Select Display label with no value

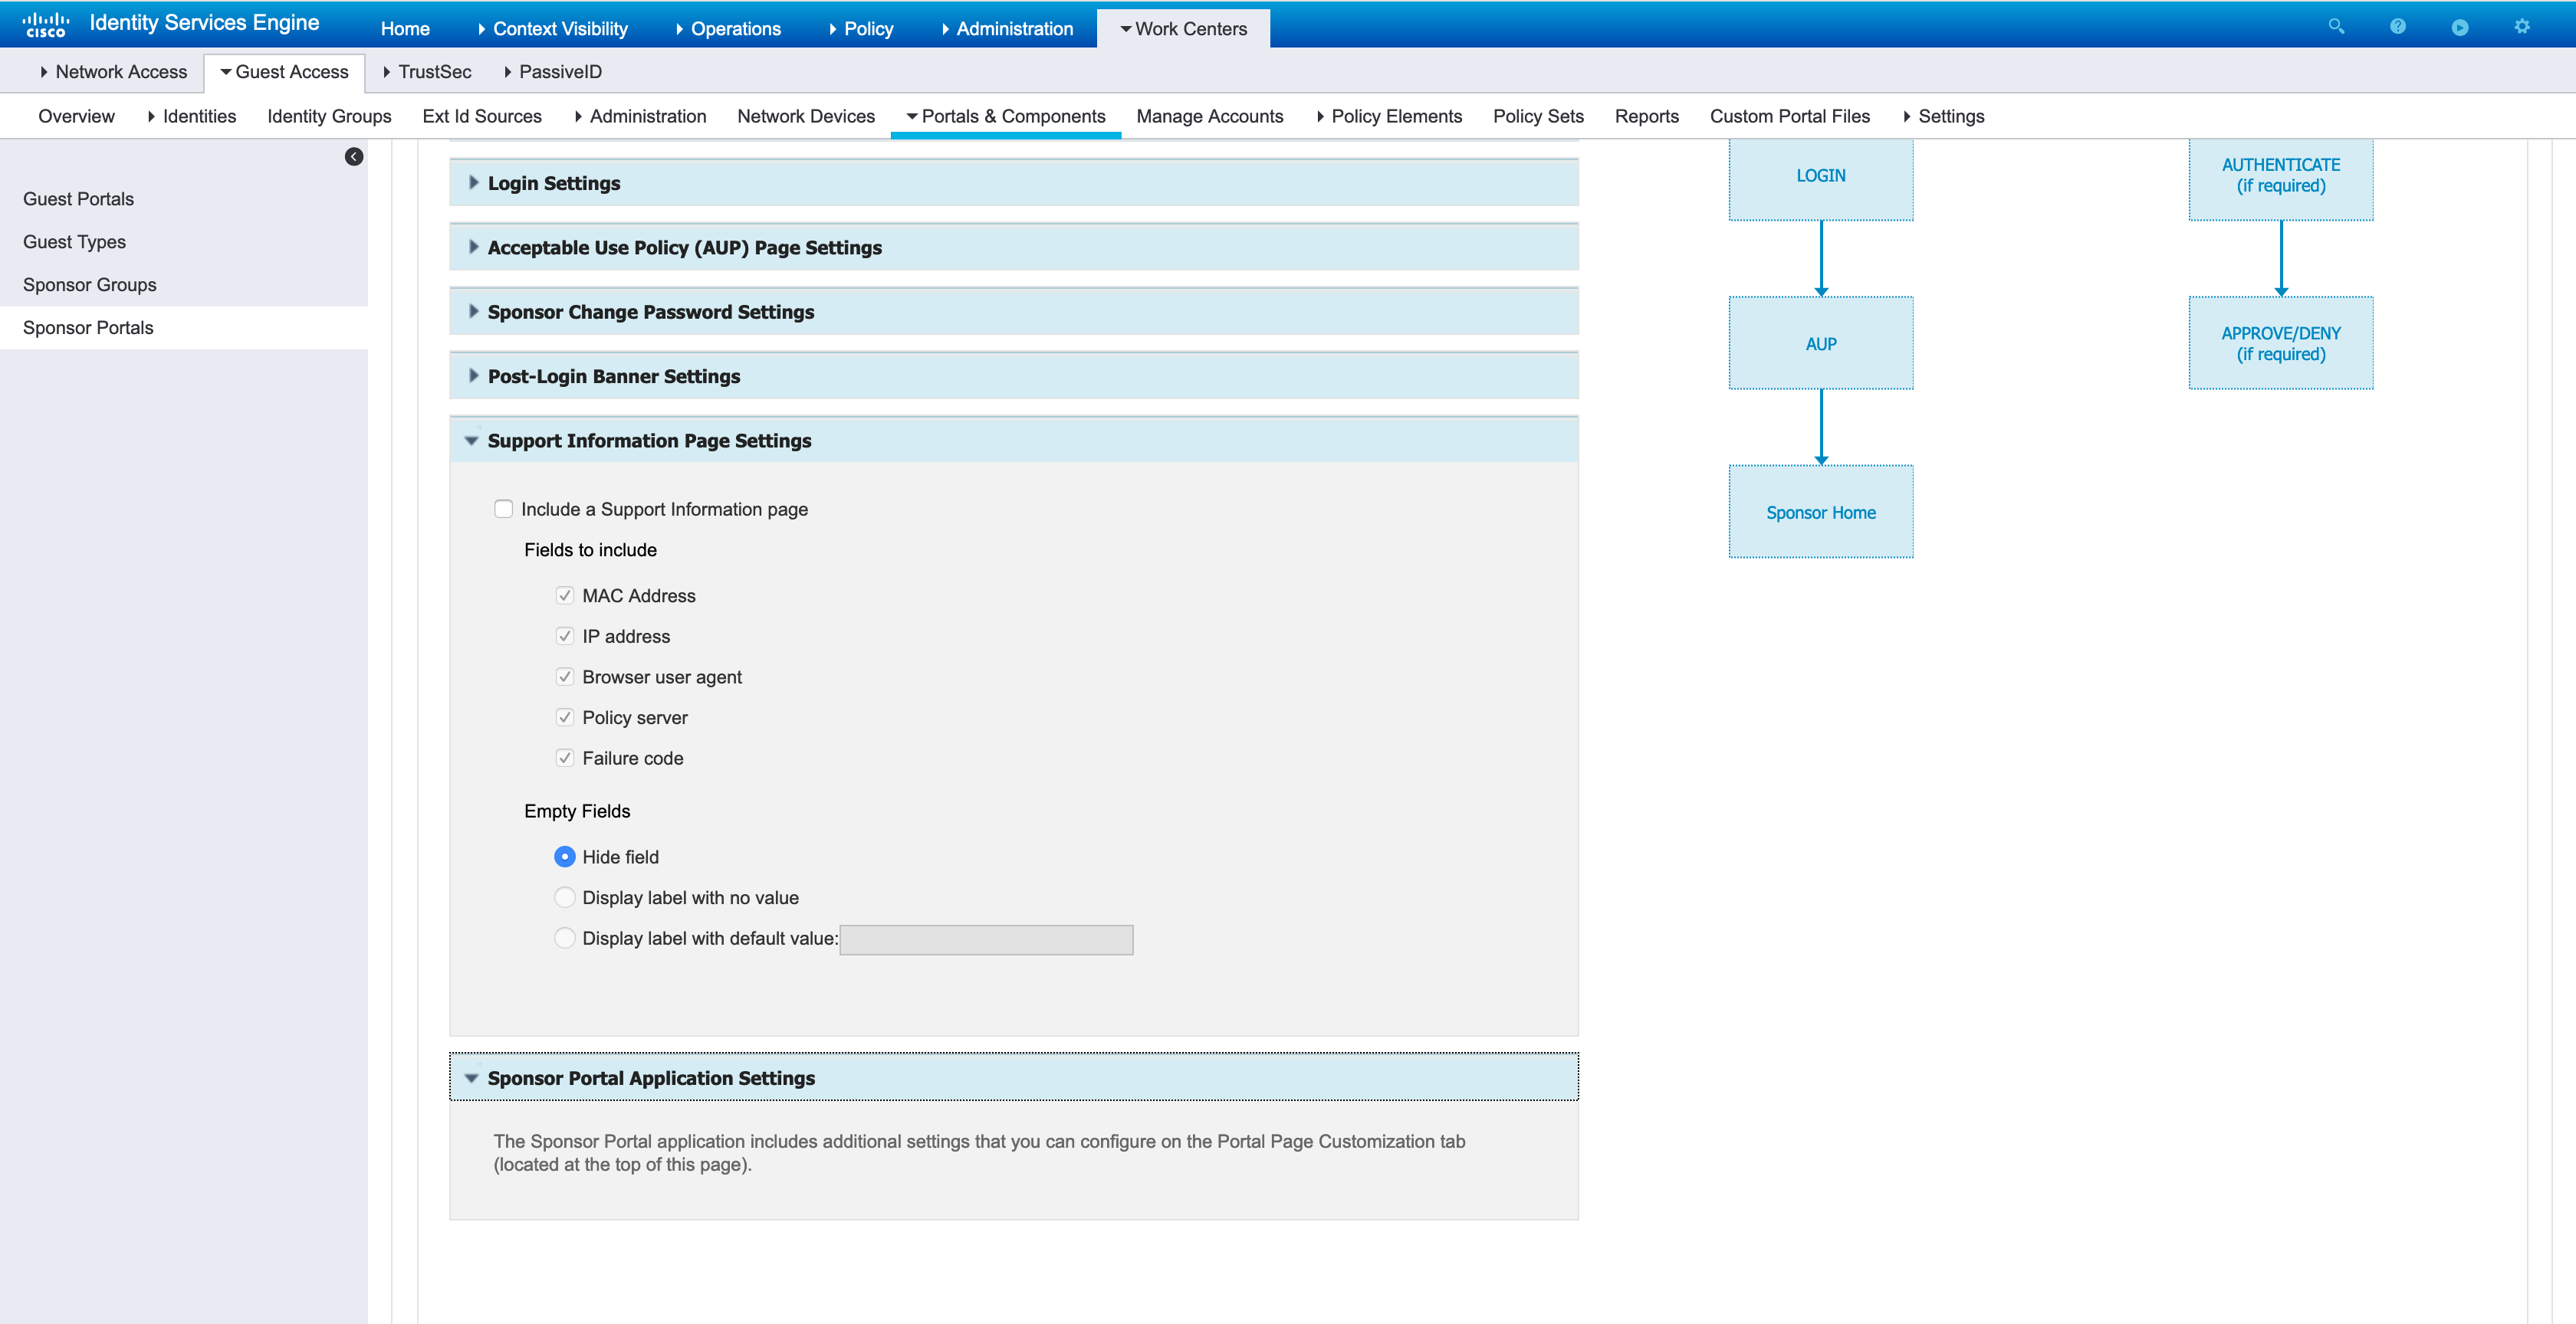565,897
